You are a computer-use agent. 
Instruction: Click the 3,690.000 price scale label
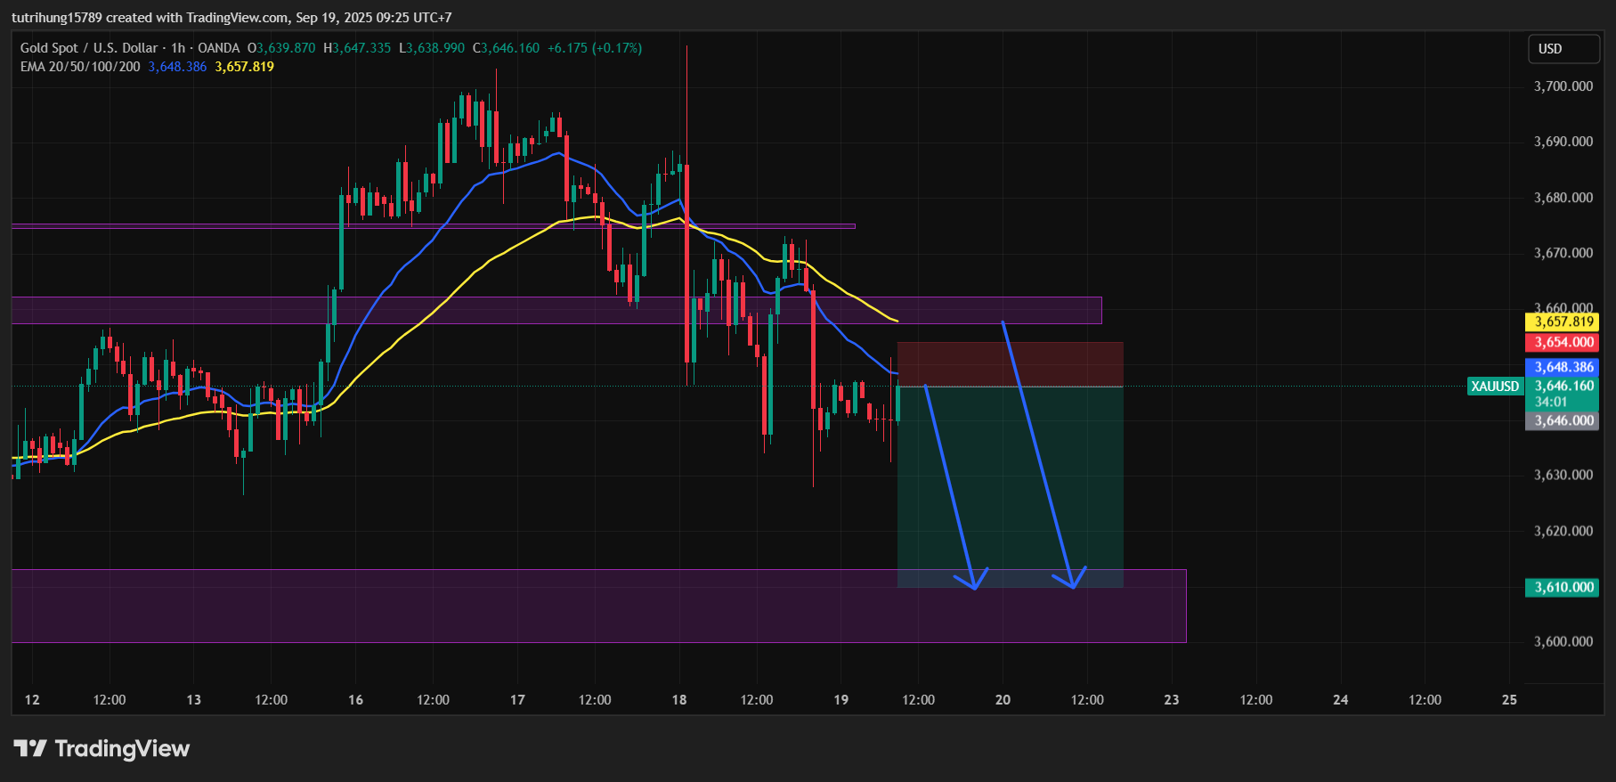pos(1563,142)
